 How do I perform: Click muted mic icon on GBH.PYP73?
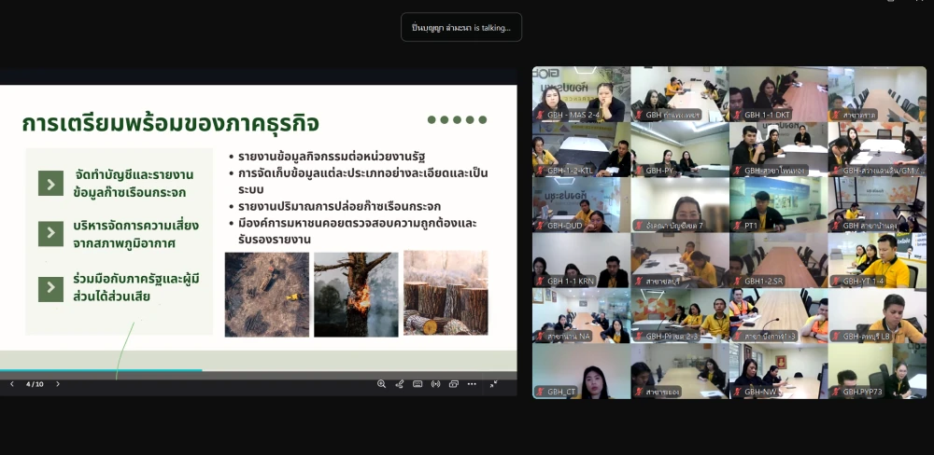pyautogui.click(x=836, y=392)
